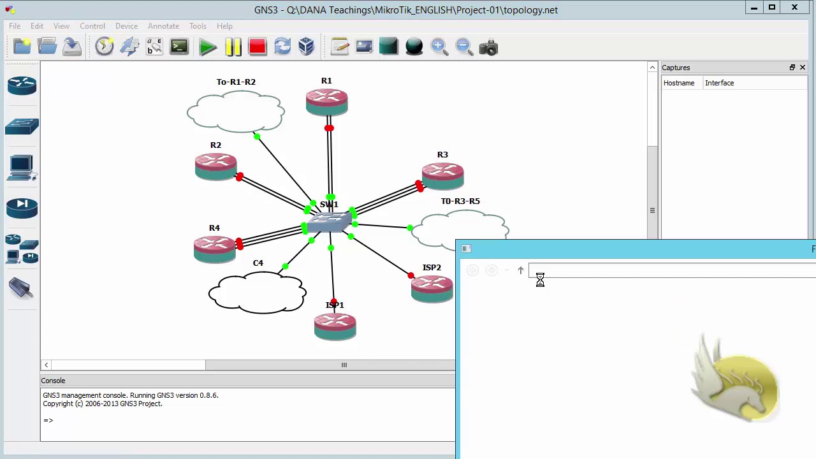Reload all devices with blue refresh icon
Screen dimensions: 816x459
point(282,47)
